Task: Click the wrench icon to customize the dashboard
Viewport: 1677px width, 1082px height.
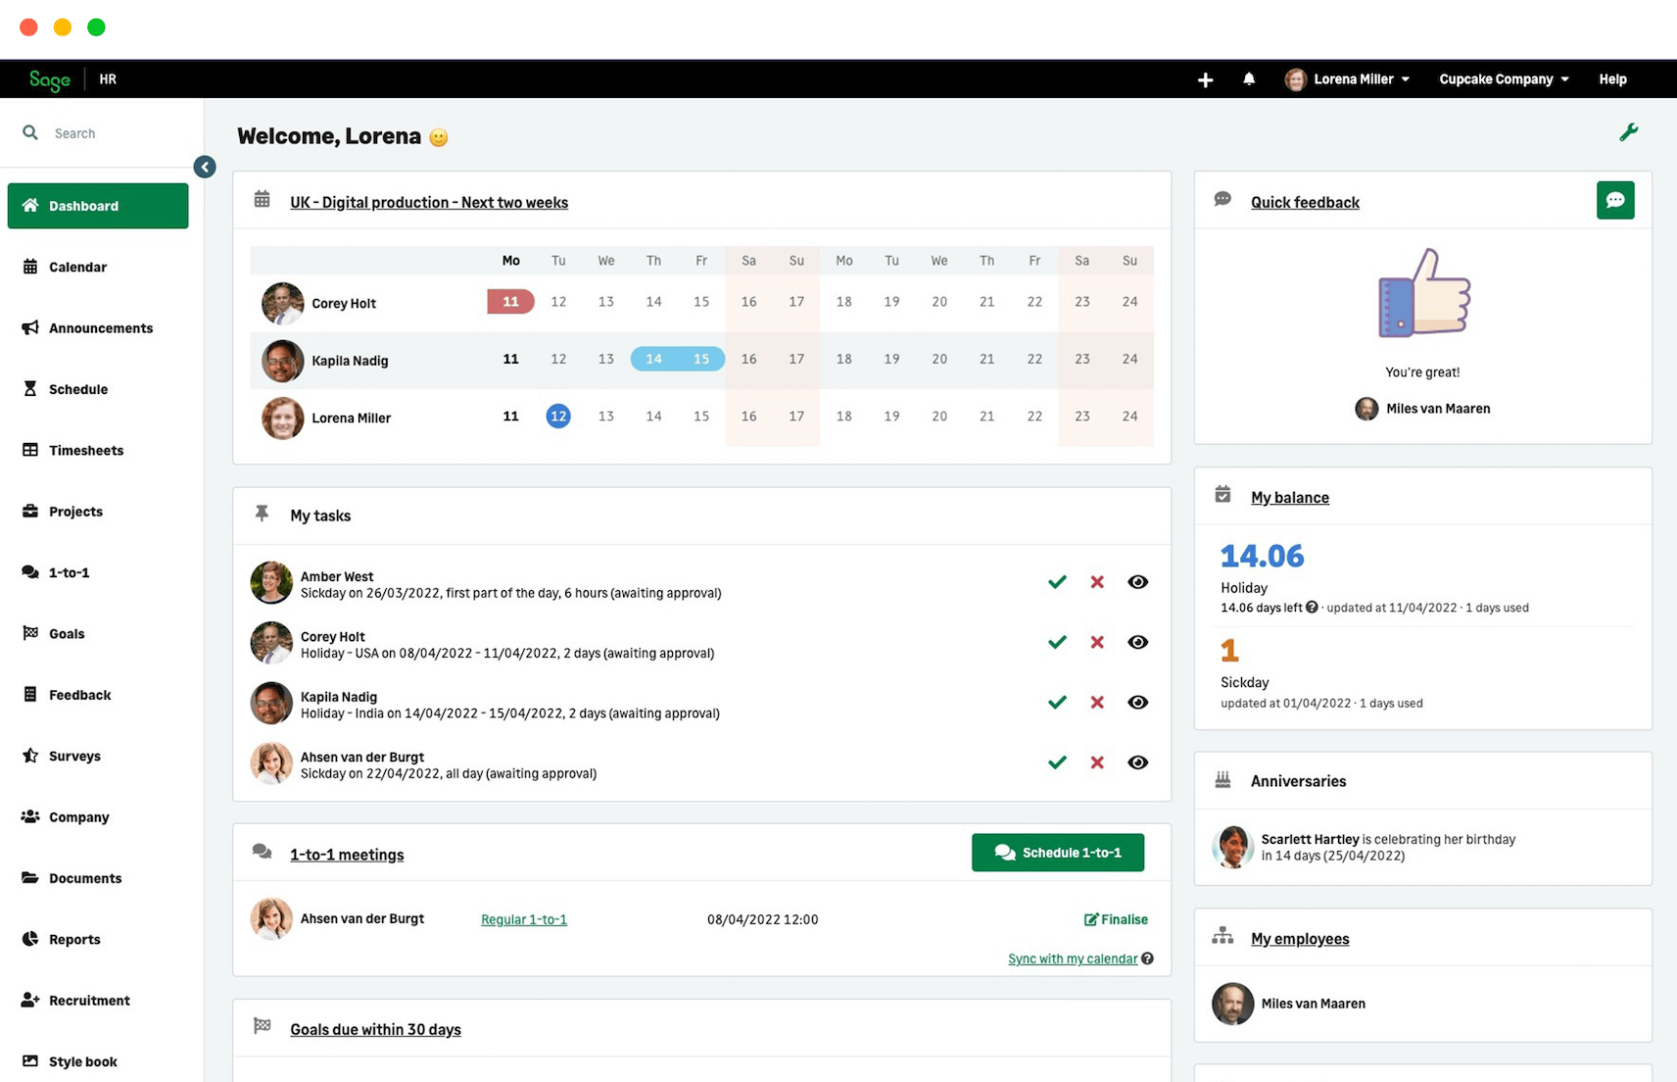Action: (1629, 130)
